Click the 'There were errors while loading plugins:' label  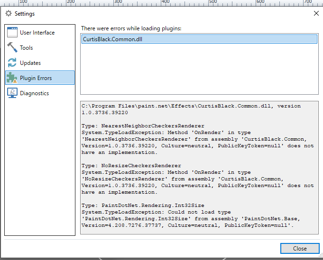click(x=131, y=28)
